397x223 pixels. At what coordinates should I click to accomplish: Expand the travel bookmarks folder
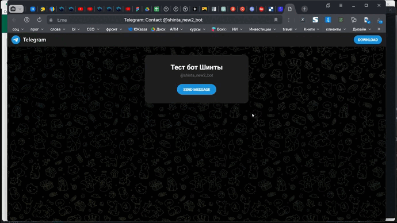tap(289, 29)
